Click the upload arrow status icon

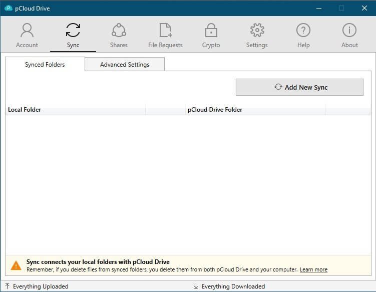pos(7,286)
